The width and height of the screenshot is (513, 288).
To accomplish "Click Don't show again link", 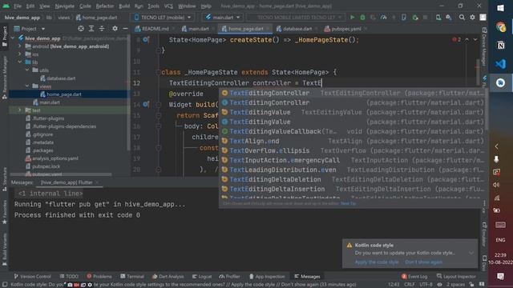I will pyautogui.click(x=423, y=262).
